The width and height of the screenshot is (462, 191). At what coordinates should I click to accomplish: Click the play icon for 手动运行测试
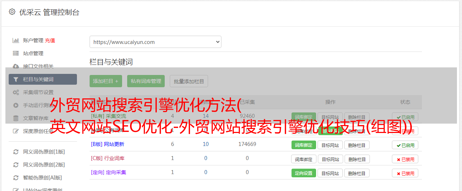pyautogui.click(x=16, y=105)
